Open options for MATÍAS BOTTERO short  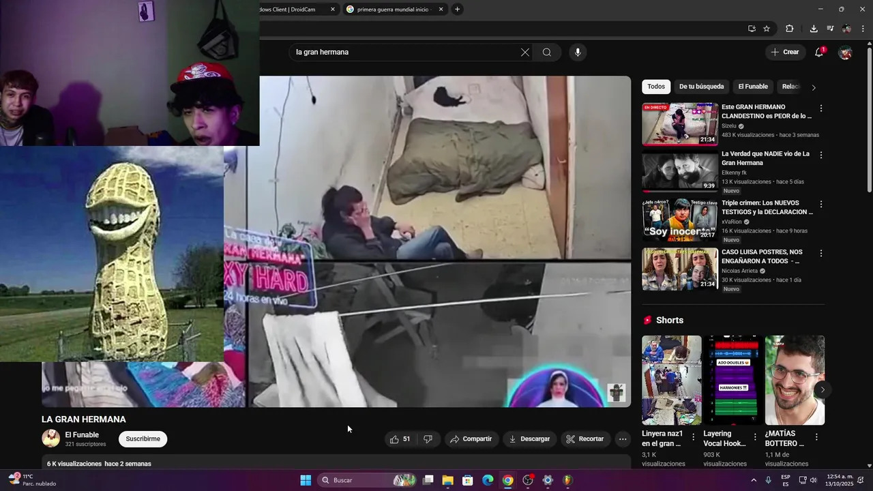click(816, 437)
